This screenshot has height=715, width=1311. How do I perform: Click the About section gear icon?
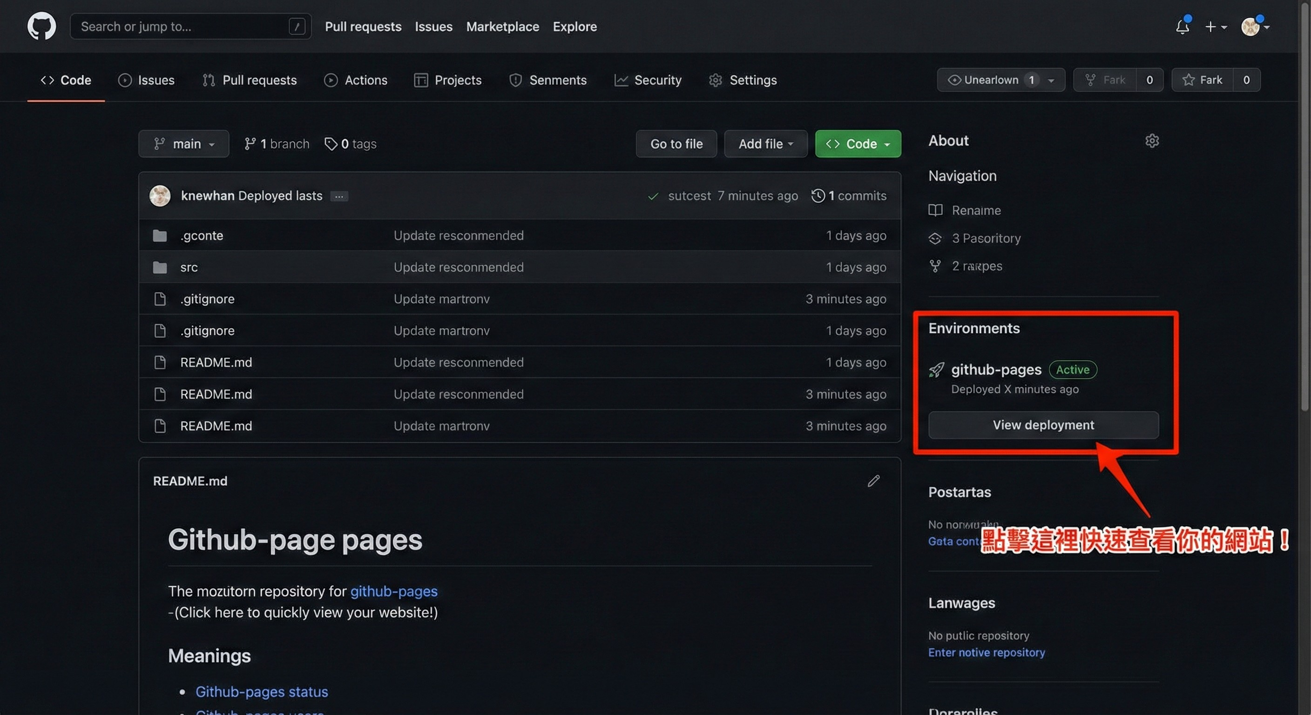(x=1152, y=141)
